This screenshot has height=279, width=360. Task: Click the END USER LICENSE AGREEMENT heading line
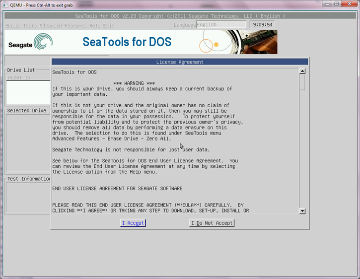[117, 189]
